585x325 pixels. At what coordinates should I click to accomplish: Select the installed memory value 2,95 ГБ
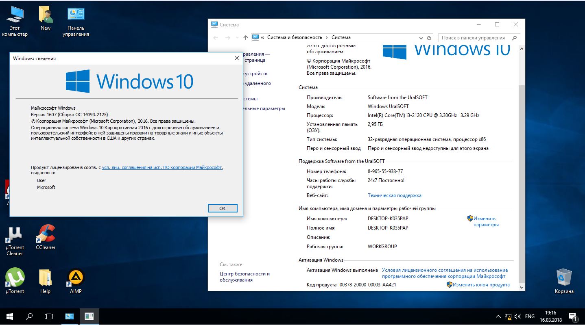[x=375, y=124]
